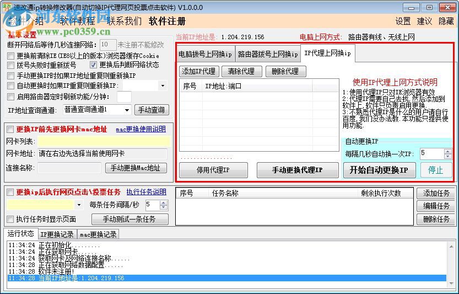Screen dimensions: 459x294
Task: Open the 网卡列表 yellow dropdown
Action: 104,142
